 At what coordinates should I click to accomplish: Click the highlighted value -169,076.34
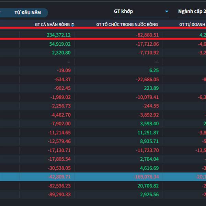(x=146, y=177)
